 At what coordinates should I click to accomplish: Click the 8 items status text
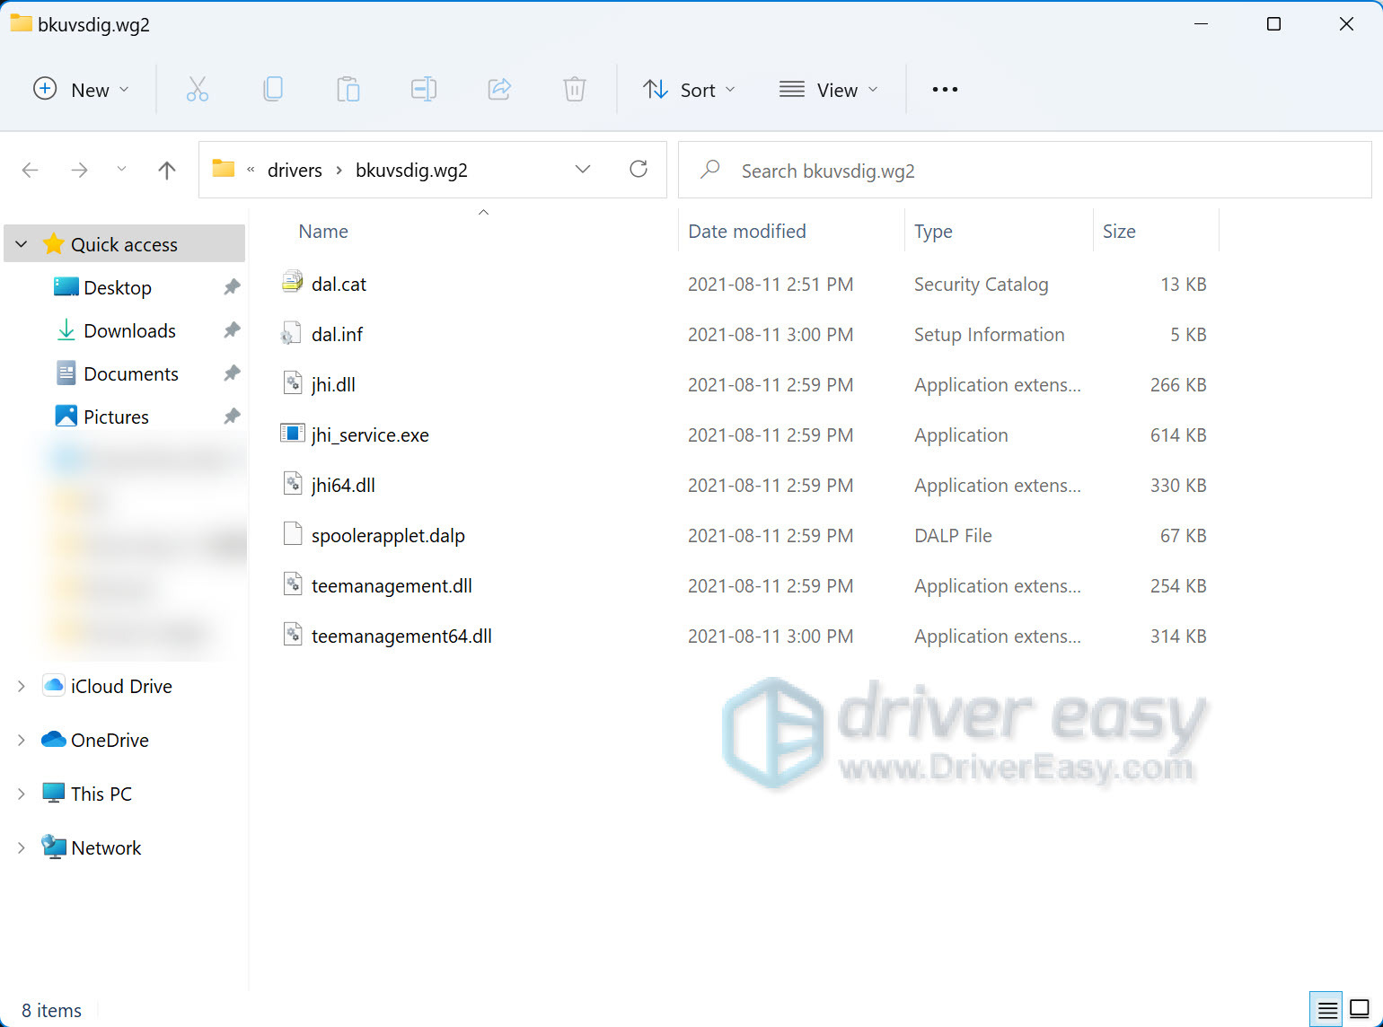tap(51, 1011)
